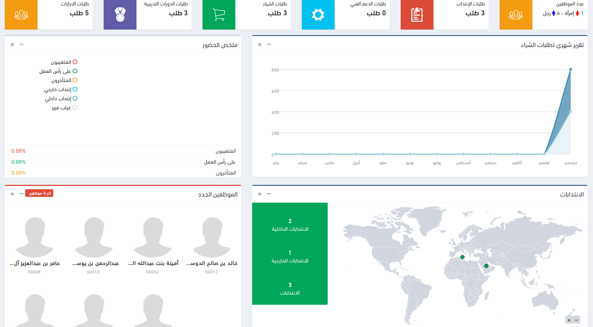
Task: Open employee خالد بن صالح profile name
Action: pos(212,263)
